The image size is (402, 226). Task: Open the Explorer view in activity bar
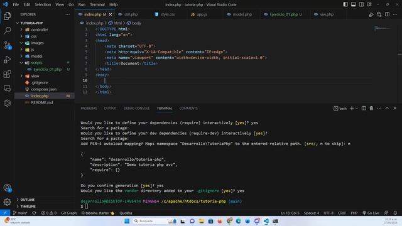click(7, 16)
